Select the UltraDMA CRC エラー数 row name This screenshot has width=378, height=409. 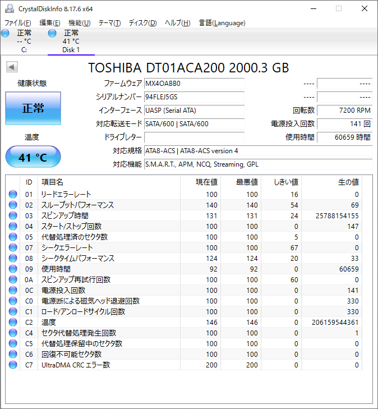pos(76,365)
